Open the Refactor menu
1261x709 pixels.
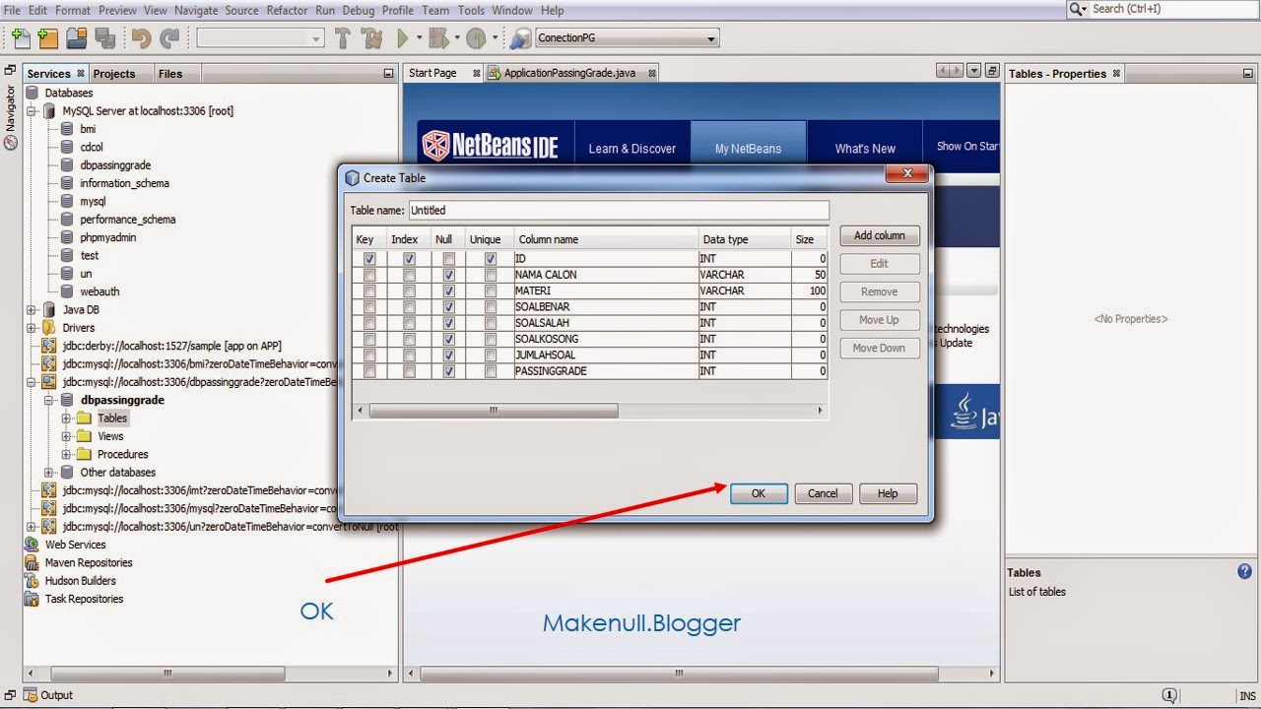[287, 10]
